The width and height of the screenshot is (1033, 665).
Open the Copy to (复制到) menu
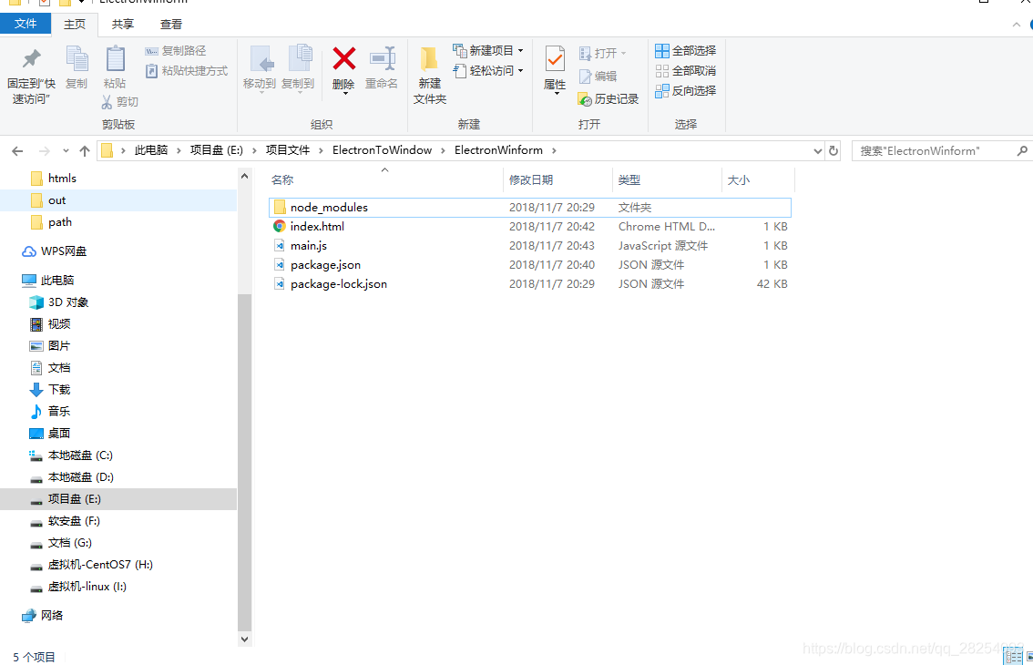299,68
